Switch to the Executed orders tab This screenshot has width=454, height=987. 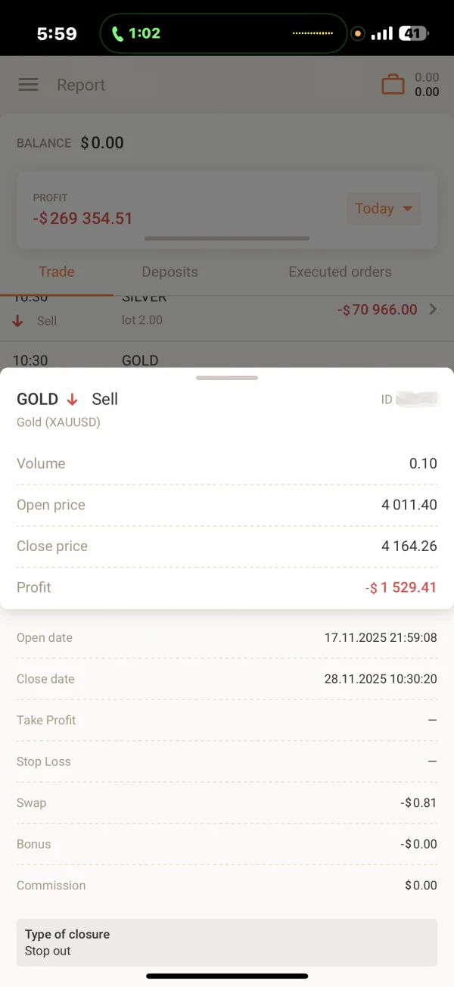click(340, 272)
